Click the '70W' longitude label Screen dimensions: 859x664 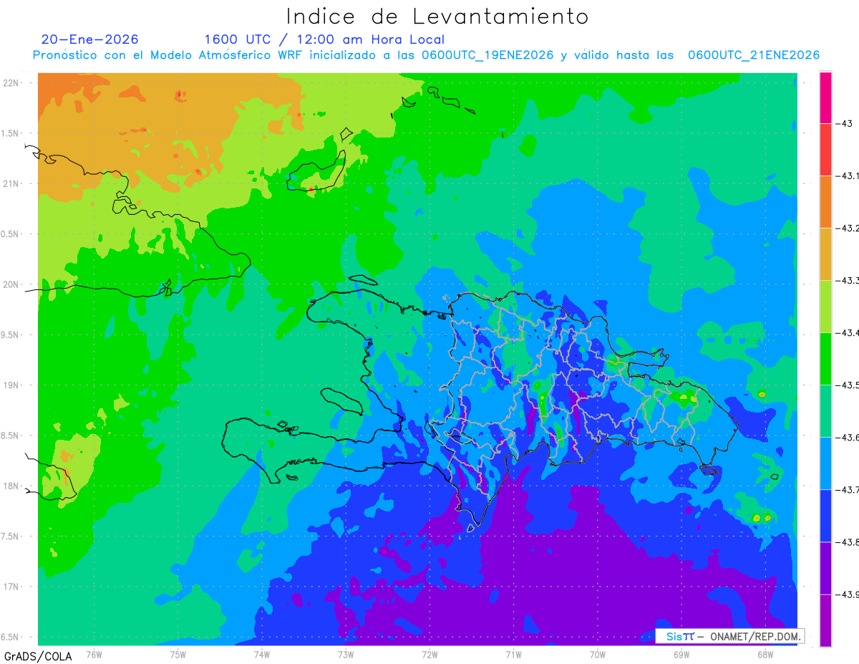point(598,655)
